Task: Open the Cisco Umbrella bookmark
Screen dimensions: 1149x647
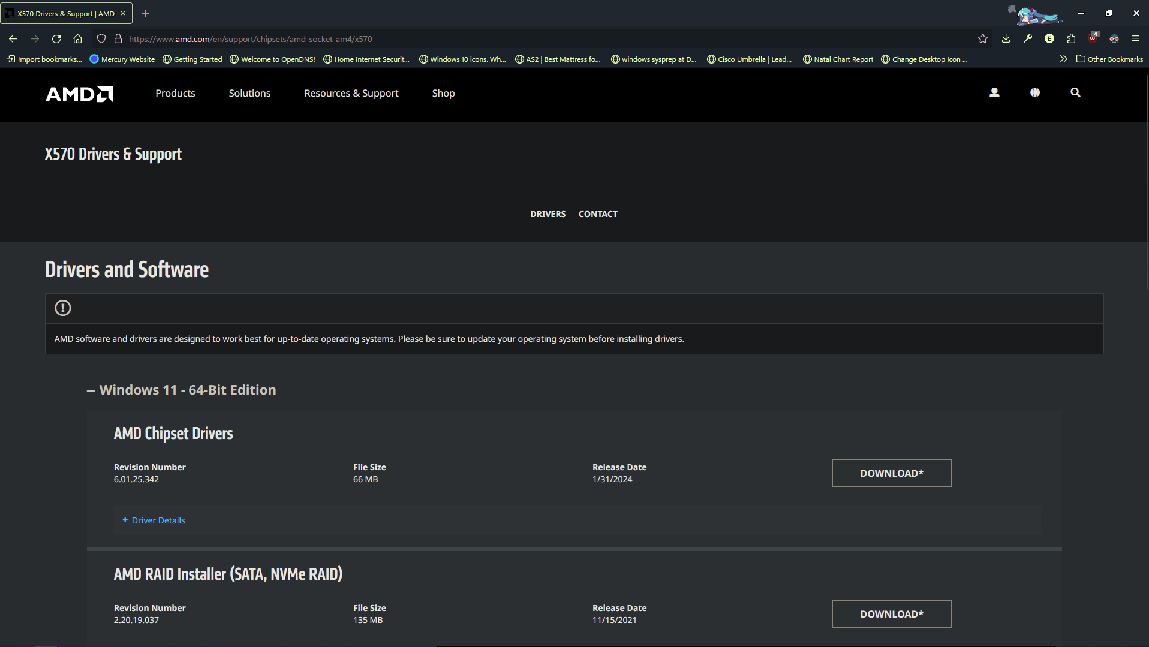Action: point(750,59)
